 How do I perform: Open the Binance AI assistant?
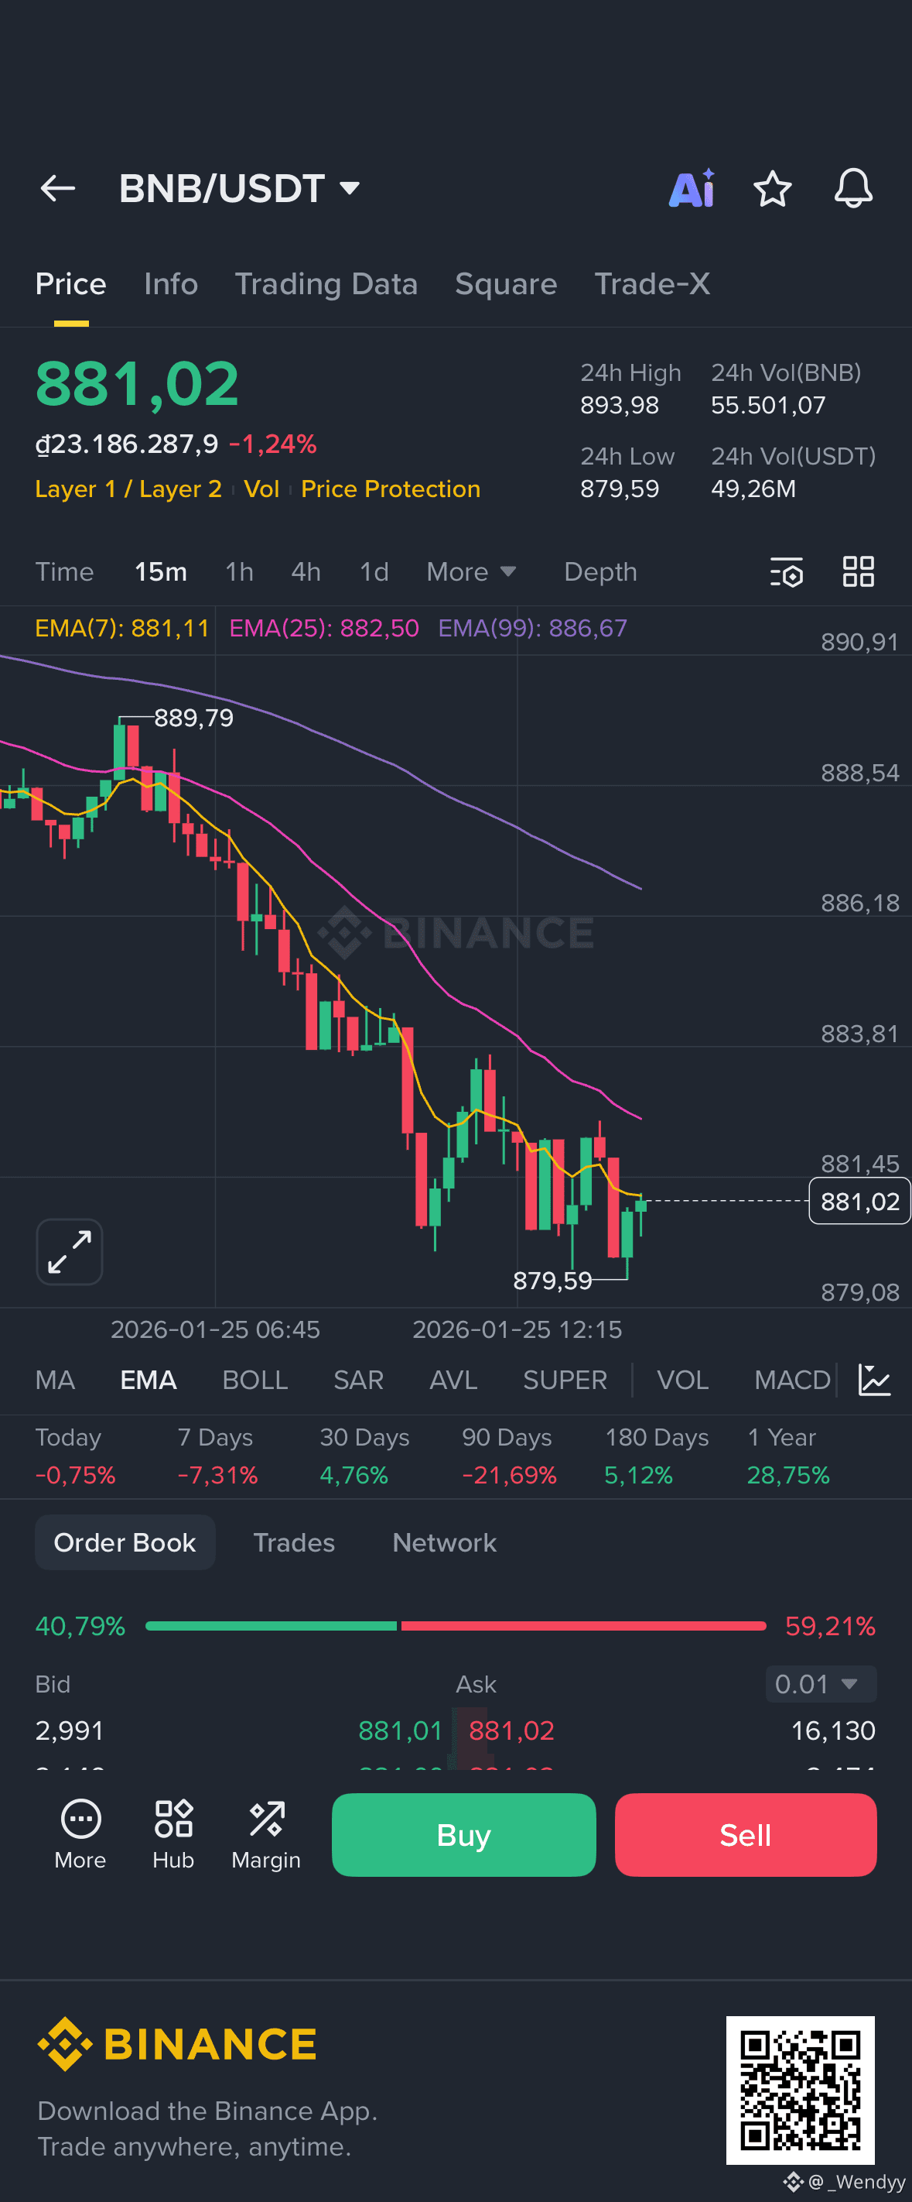tap(692, 189)
